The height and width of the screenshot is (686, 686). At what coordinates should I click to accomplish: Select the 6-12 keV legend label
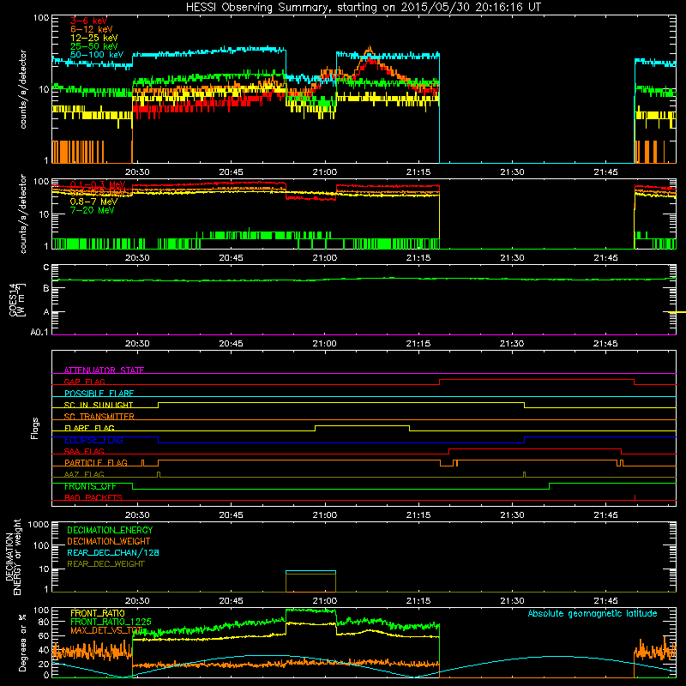[x=92, y=29]
